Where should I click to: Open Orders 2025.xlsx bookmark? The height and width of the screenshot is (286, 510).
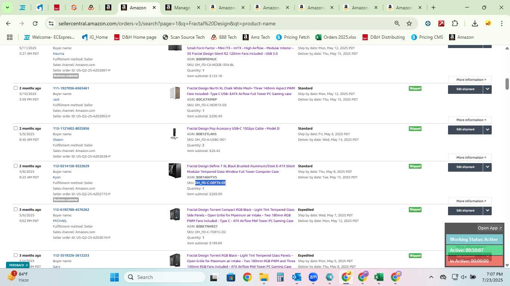(x=336, y=37)
